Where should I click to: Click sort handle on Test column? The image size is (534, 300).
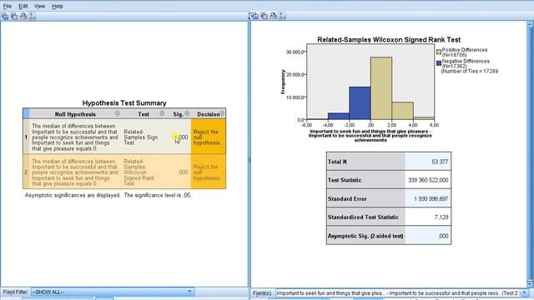[x=162, y=113]
